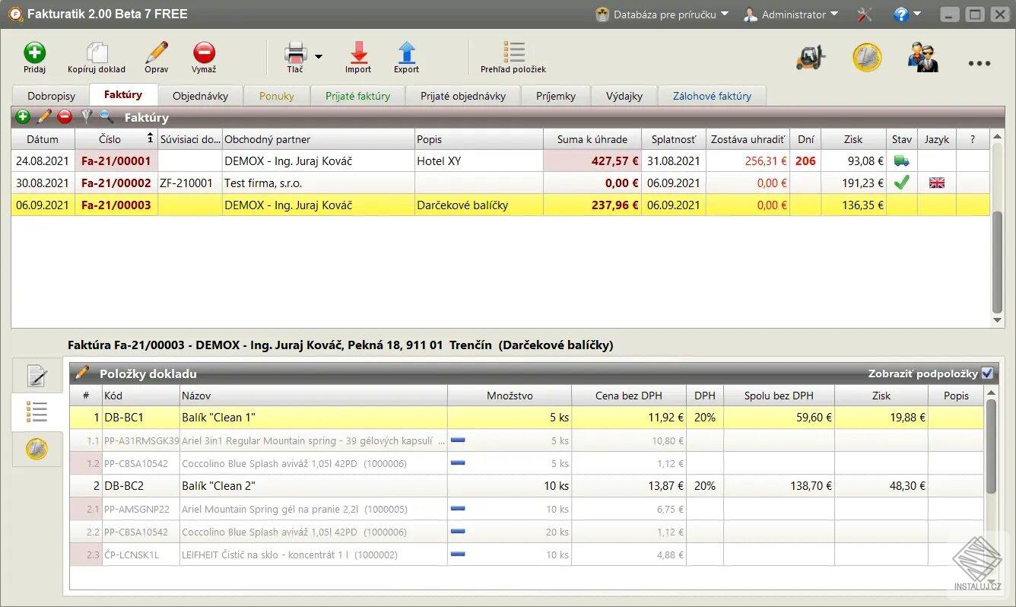Open the Tlač print options arrow

pos(319,56)
